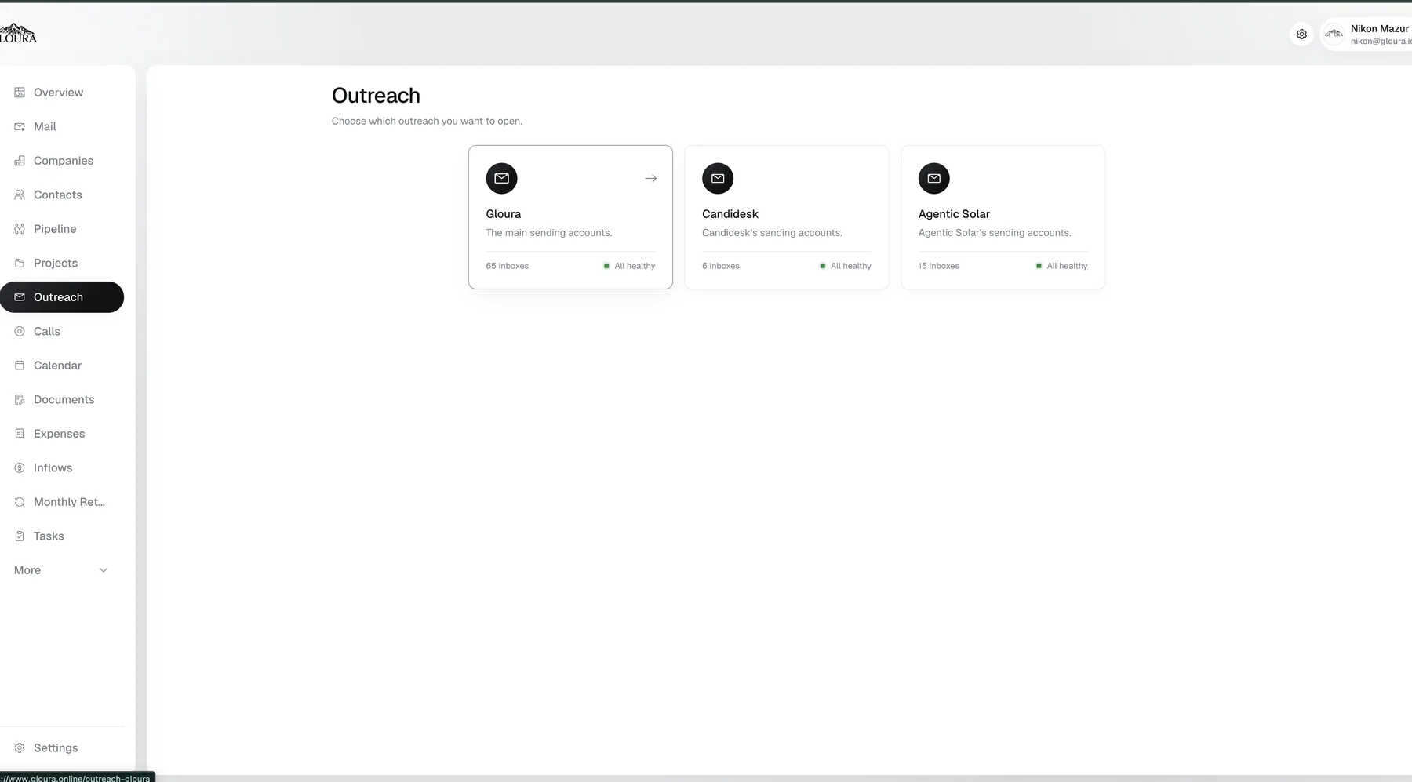This screenshot has height=782, width=1412.
Task: Open the Companies section
Action: tap(62, 161)
